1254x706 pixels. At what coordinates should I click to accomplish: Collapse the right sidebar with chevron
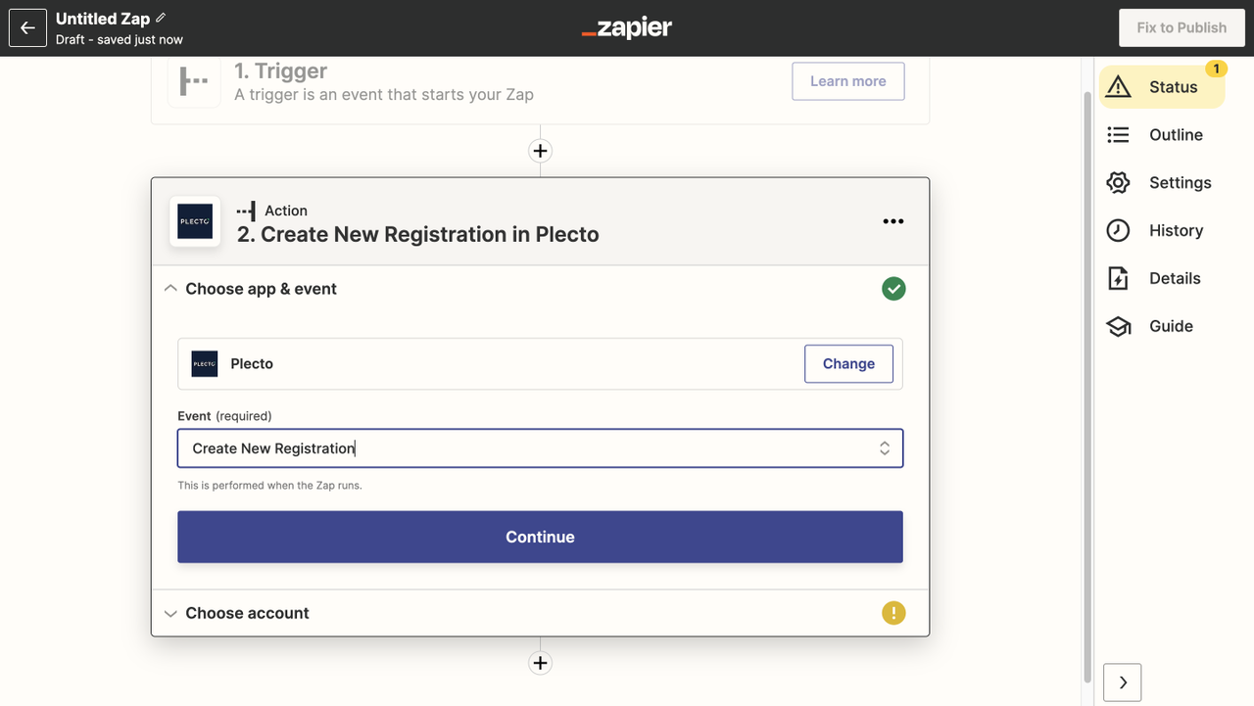[x=1123, y=682]
